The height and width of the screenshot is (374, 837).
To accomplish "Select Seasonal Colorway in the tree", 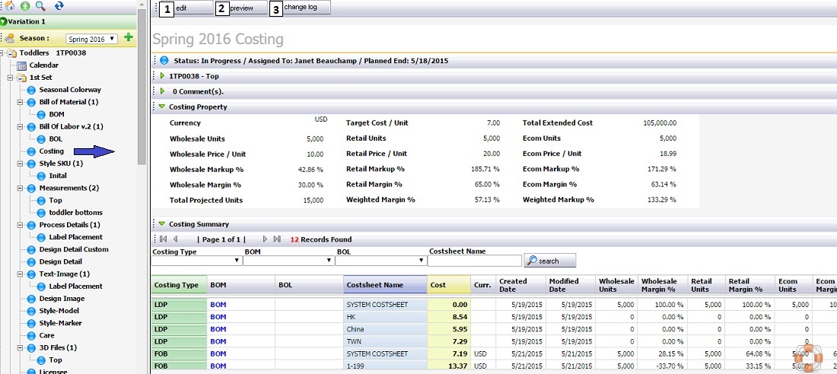I will pyautogui.click(x=70, y=90).
